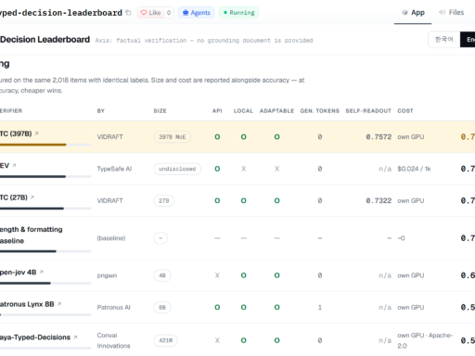This screenshot has width=475, height=356.
Task: Click the LOCAL column header
Action: [x=243, y=111]
